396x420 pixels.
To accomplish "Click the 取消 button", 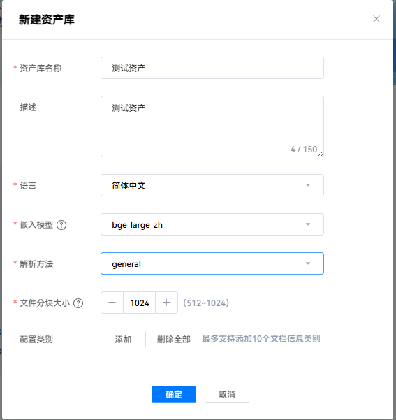I will [x=227, y=394].
